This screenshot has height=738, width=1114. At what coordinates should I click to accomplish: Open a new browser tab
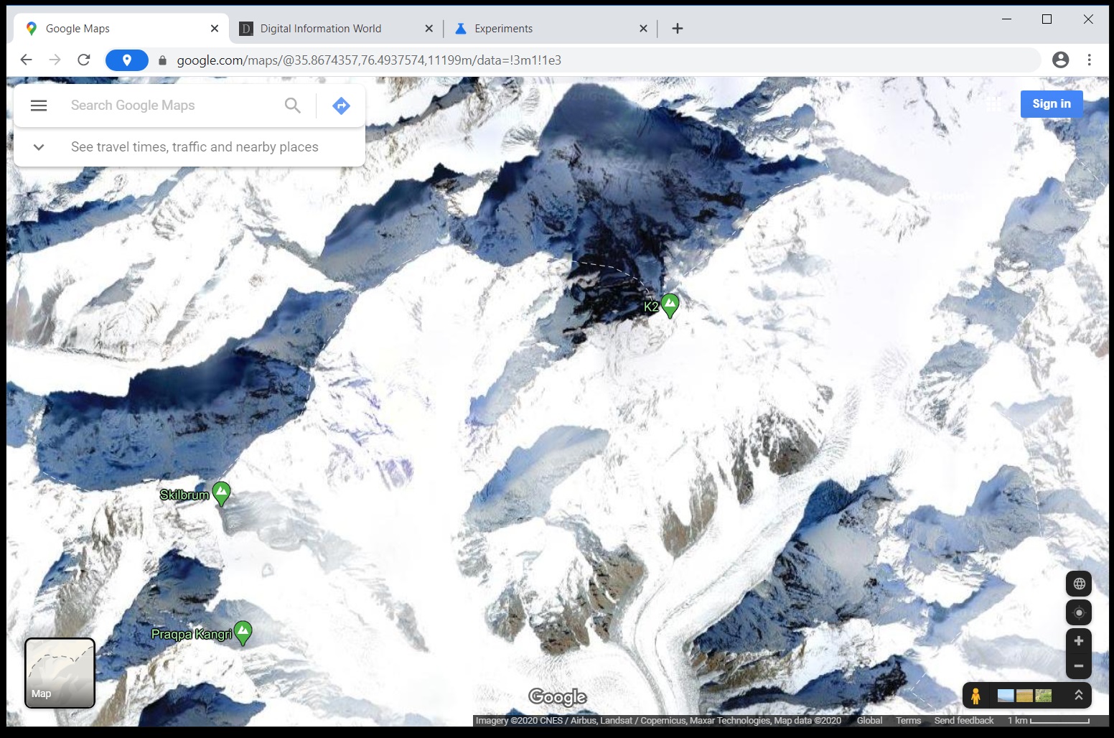678,29
